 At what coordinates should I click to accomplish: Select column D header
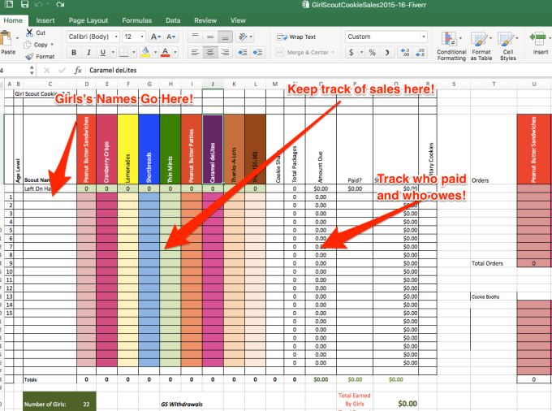87,84
